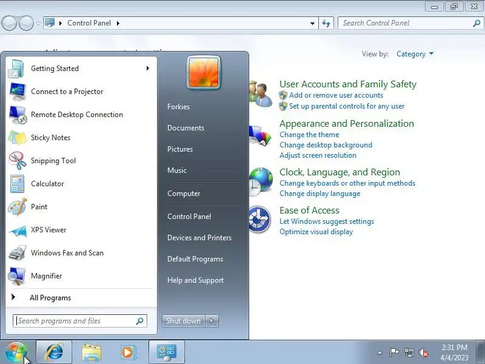Expand the breadcrumb arrow before Control Panel

pyautogui.click(x=60, y=23)
